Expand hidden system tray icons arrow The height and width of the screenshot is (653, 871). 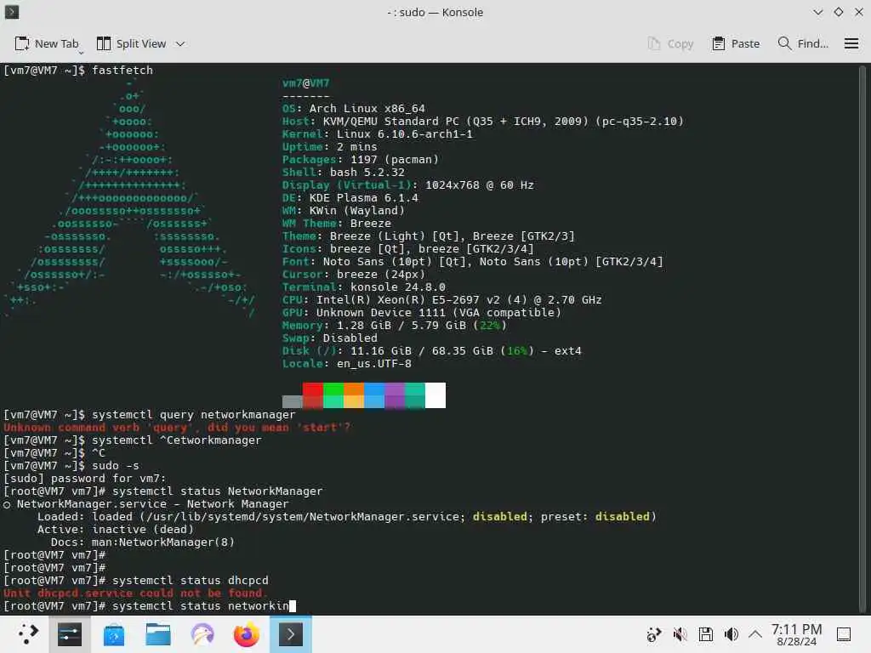point(755,634)
